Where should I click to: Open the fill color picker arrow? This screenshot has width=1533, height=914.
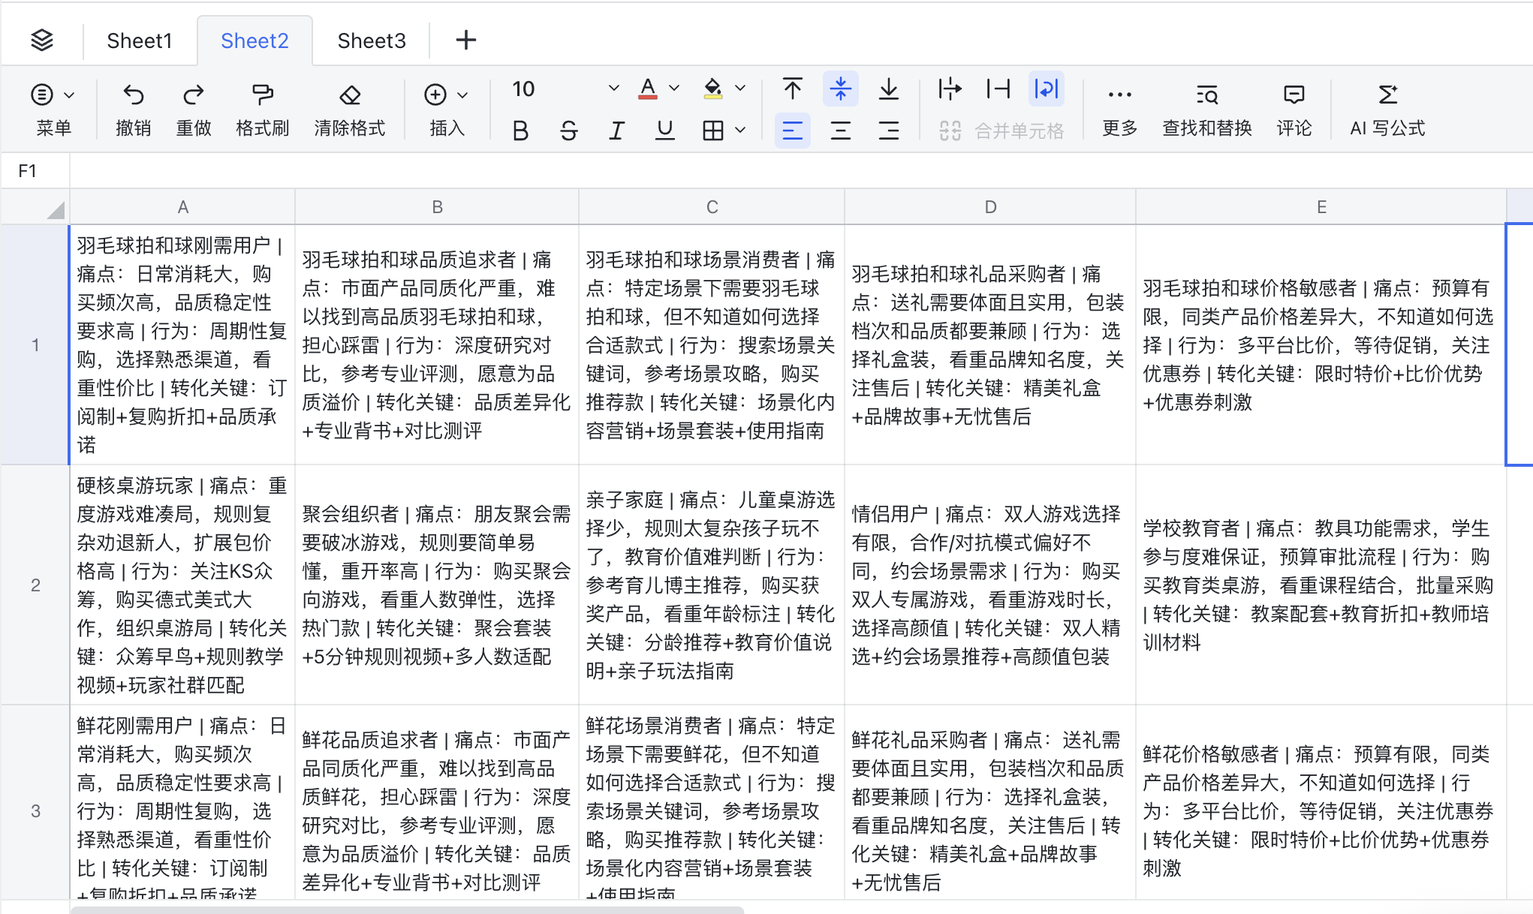(x=741, y=89)
